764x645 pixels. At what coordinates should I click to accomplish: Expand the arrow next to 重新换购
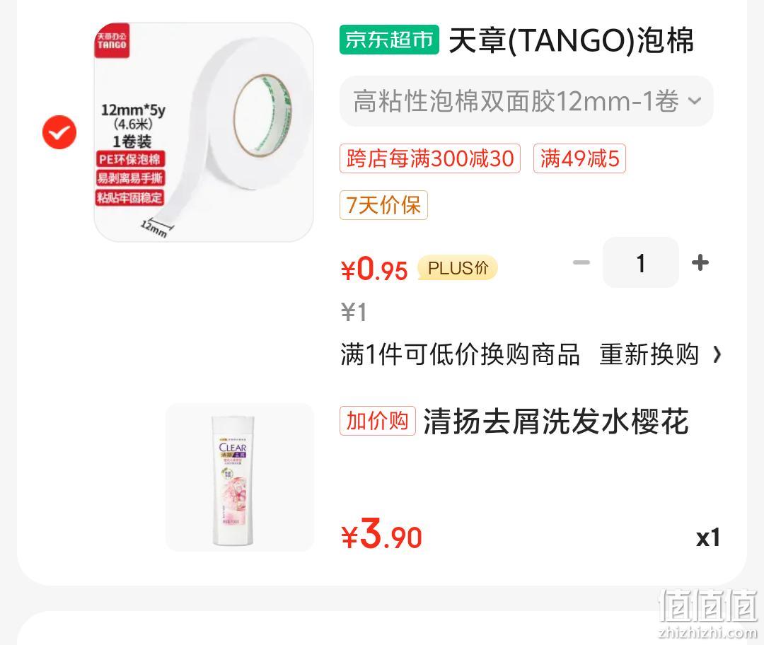point(716,354)
